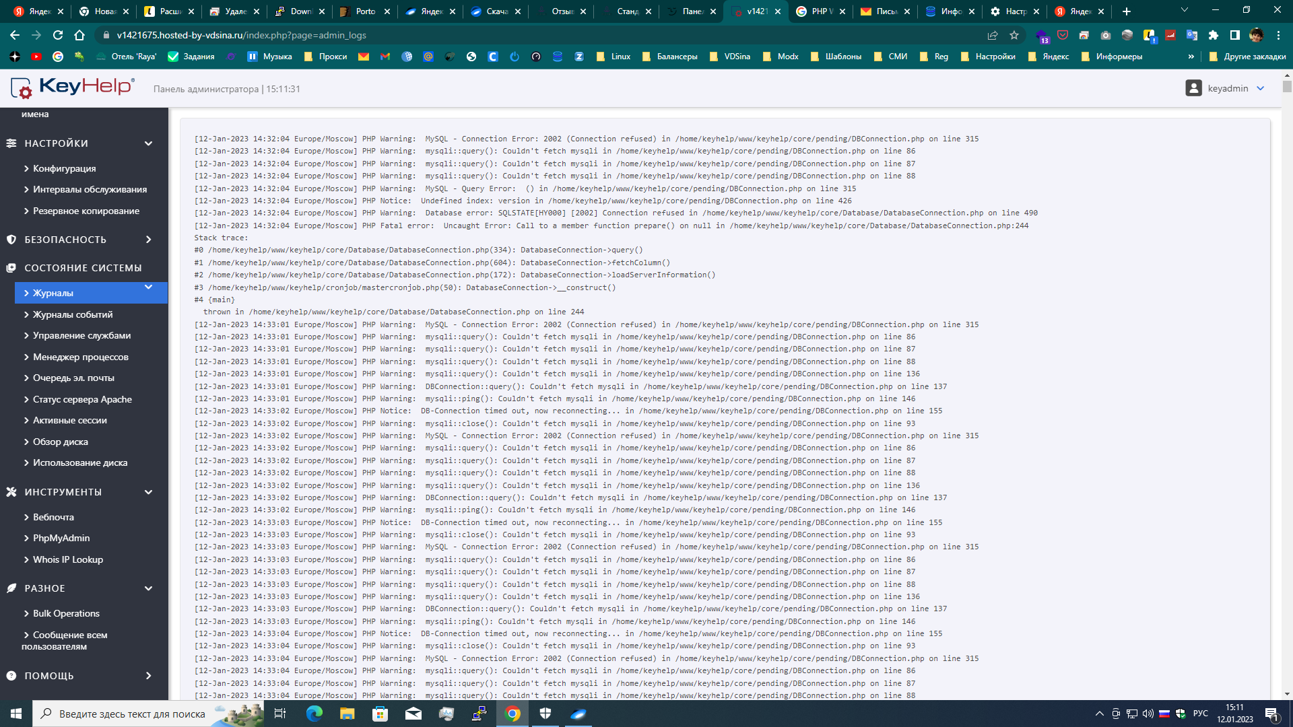1293x727 pixels.
Task: Open Журналы событий menu item
Action: [x=73, y=314]
